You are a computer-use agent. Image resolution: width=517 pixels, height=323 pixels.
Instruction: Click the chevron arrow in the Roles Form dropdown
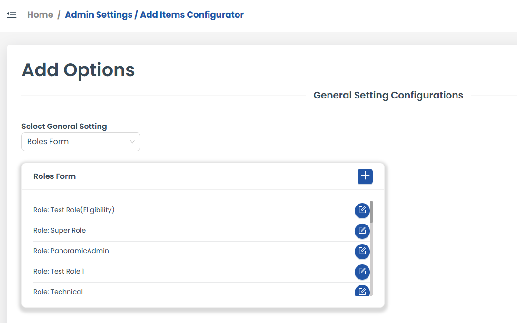click(x=132, y=142)
